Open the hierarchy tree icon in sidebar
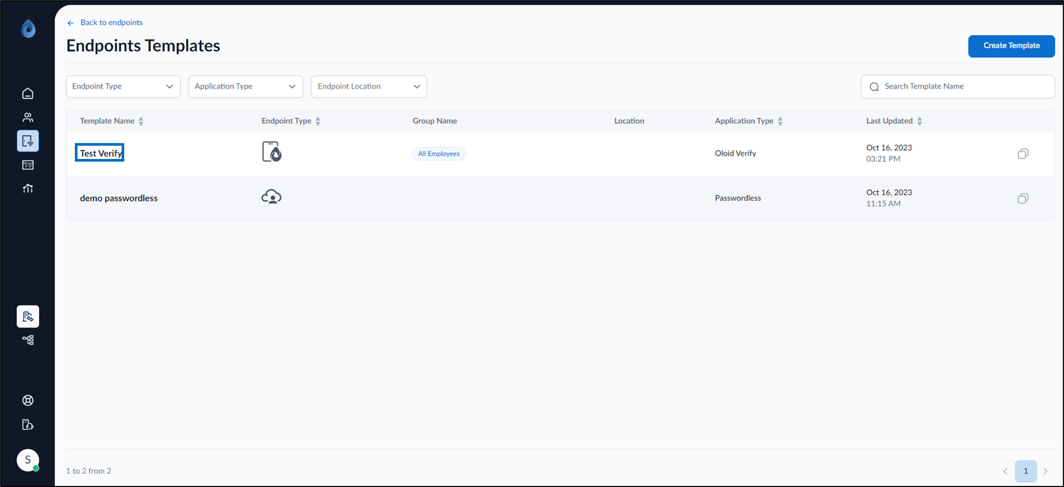 click(28, 340)
